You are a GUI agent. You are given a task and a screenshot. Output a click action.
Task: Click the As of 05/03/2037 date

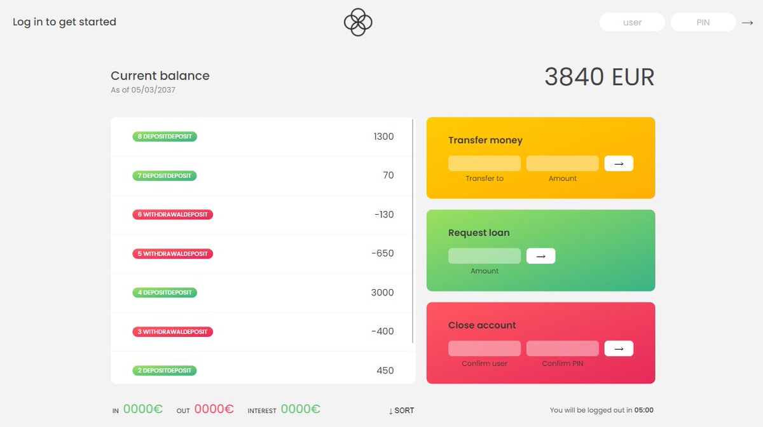143,90
